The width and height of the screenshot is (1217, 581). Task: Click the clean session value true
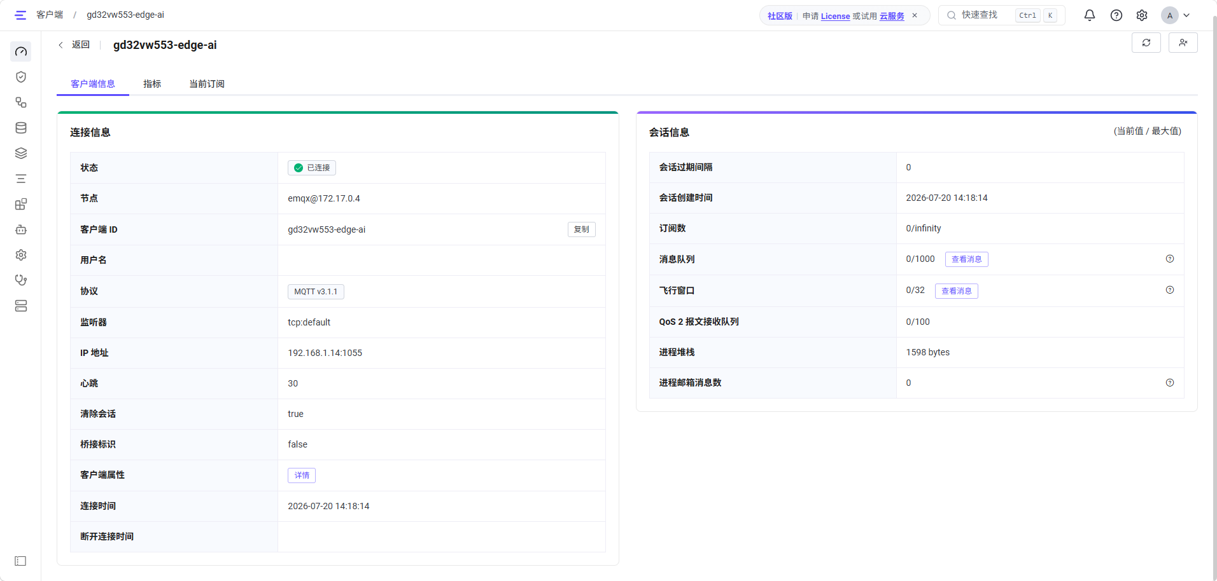coord(295,414)
